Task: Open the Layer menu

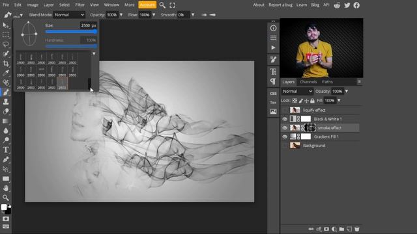Action: click(48, 5)
